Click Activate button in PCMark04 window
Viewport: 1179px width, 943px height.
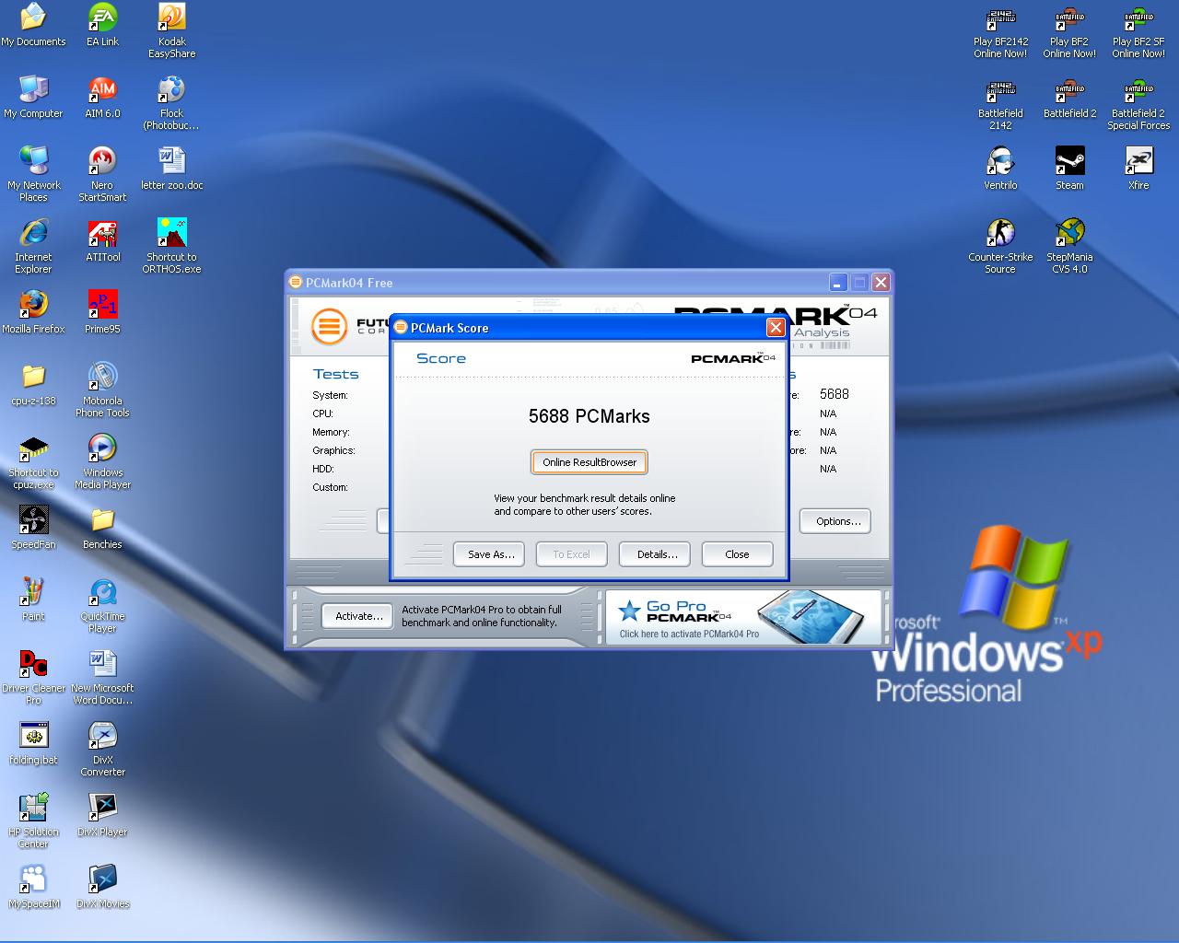tap(358, 616)
